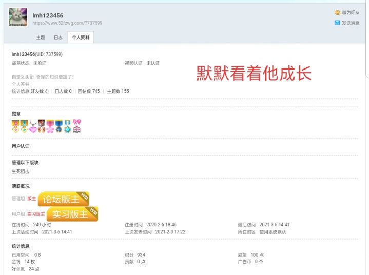Click the send message envelope icon

coord(337,23)
